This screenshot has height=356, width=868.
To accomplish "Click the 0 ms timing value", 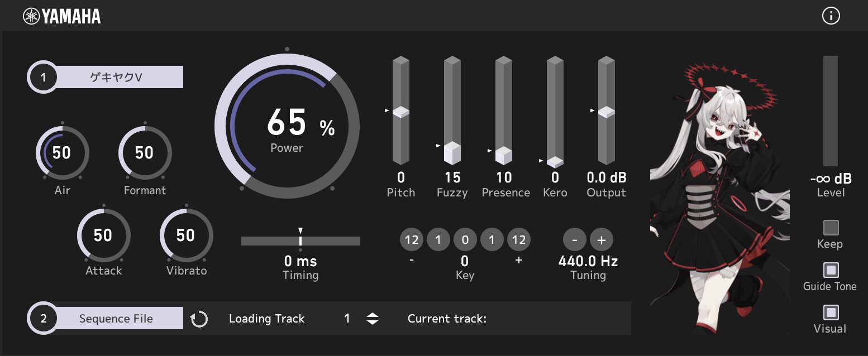I will tap(301, 261).
